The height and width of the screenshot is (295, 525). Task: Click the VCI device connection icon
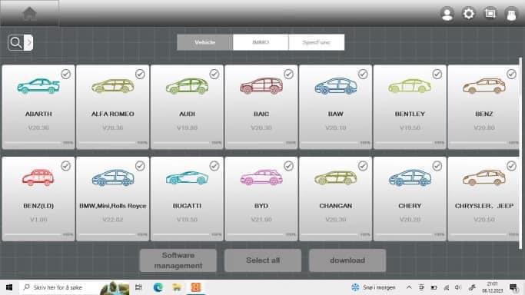pos(511,15)
